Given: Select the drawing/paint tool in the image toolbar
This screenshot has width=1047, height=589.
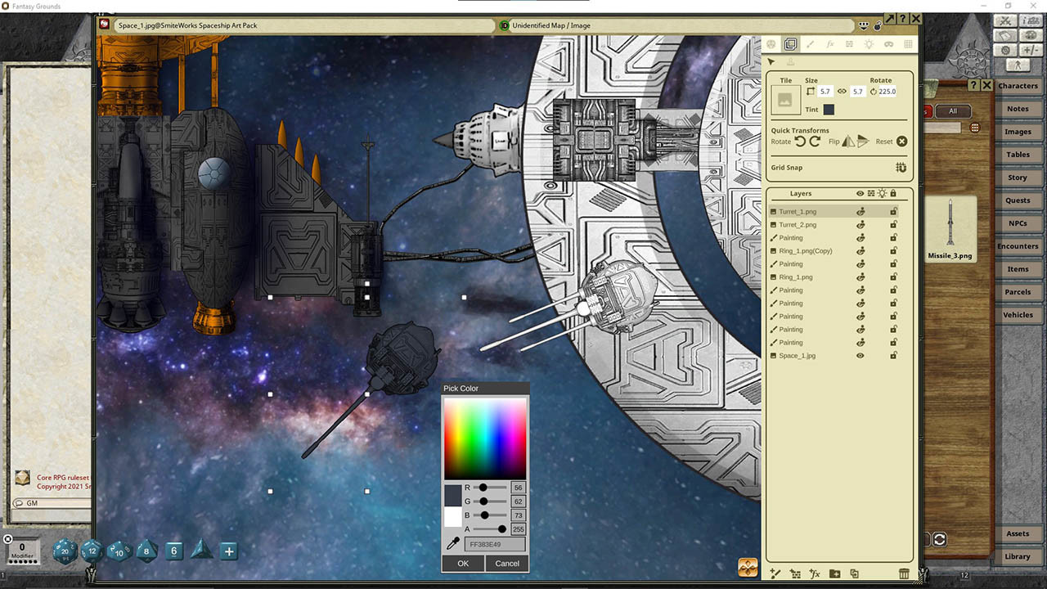Looking at the screenshot, I should point(810,44).
